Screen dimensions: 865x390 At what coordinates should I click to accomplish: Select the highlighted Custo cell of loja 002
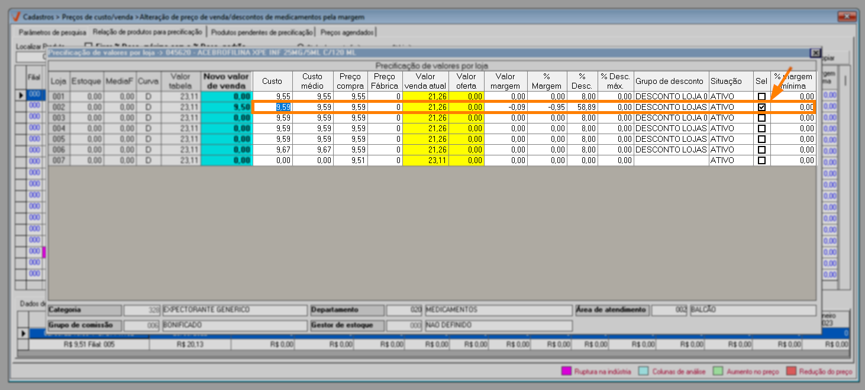pos(273,107)
